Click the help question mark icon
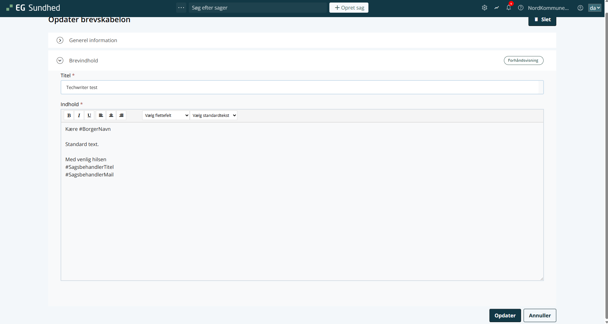 521,8
